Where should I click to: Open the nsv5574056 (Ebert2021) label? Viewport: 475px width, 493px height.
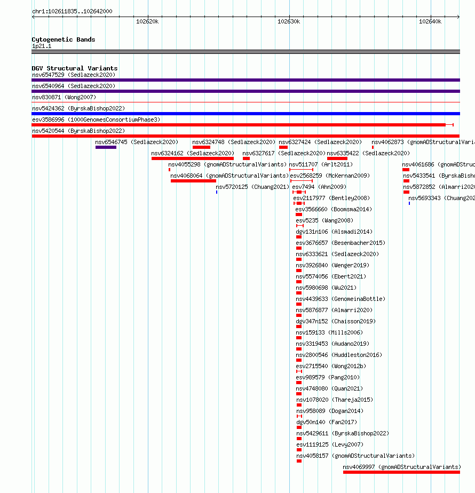331,277
